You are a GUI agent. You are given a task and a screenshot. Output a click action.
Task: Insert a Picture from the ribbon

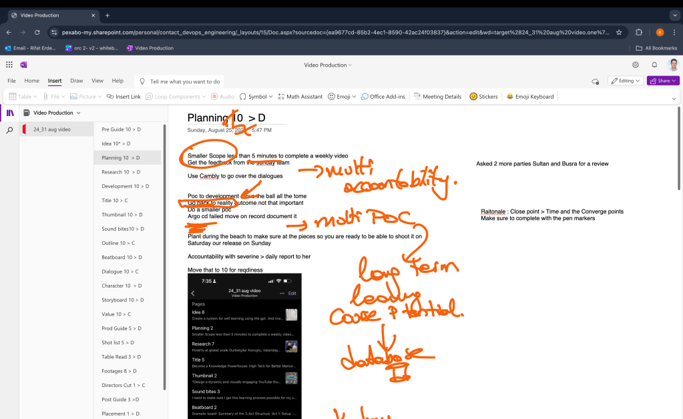coord(83,97)
